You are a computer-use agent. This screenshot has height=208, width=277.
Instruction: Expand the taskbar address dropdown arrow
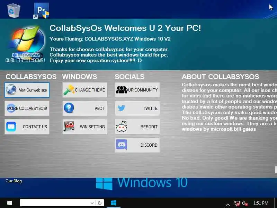point(92,203)
